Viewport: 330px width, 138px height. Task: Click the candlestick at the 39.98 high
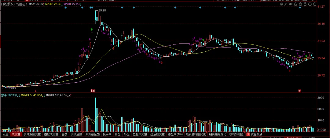[95, 17]
